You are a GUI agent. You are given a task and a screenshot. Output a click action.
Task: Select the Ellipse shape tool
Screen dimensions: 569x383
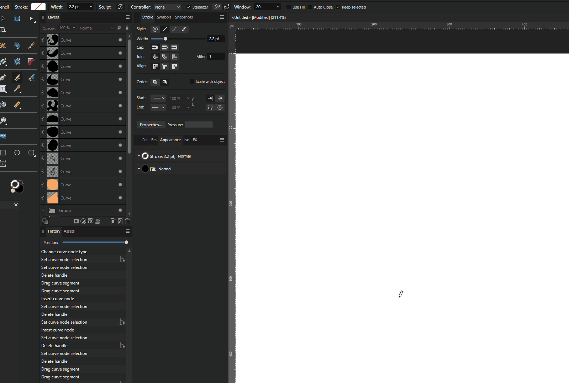pos(17,153)
